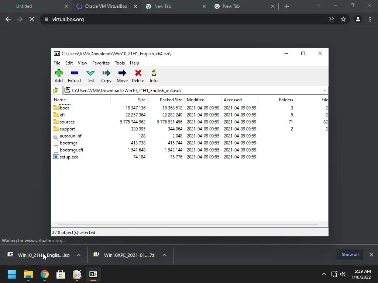The width and height of the screenshot is (378, 283).
Task: Open the Info toolbar icon
Action: 154,73
